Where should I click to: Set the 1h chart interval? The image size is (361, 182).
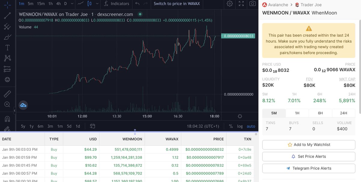51,4
